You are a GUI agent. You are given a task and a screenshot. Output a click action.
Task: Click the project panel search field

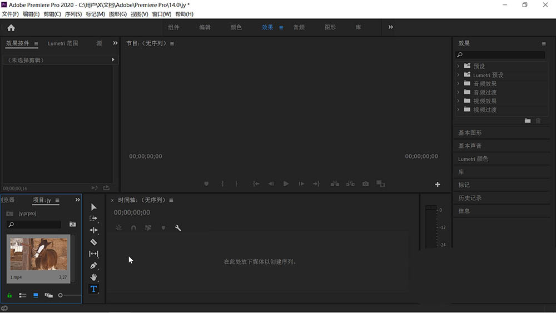[x=34, y=225]
